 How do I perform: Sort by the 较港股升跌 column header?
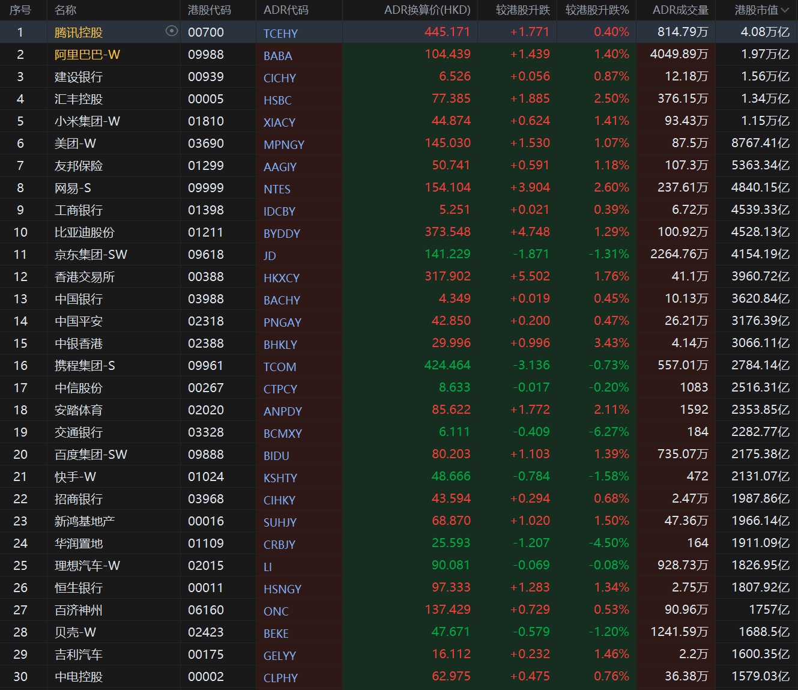point(522,10)
